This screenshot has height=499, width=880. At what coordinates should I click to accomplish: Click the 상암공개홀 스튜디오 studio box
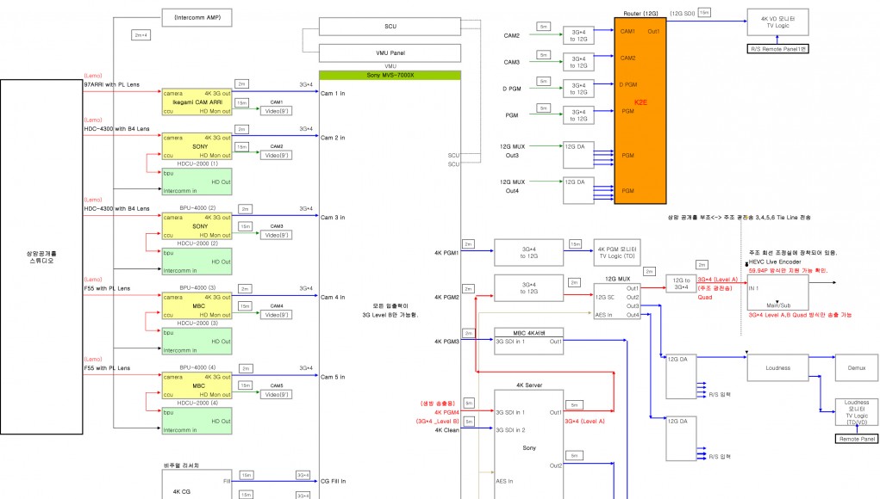tap(41, 256)
